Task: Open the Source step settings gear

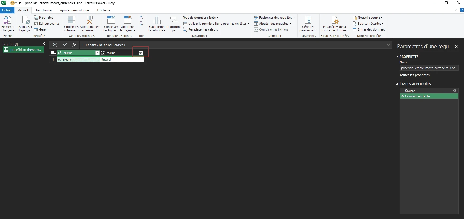Action: point(455,91)
